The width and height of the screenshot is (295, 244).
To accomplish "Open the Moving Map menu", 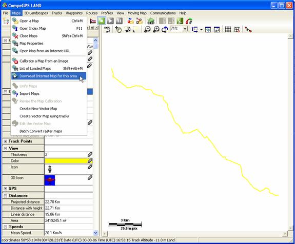I will point(137,13).
